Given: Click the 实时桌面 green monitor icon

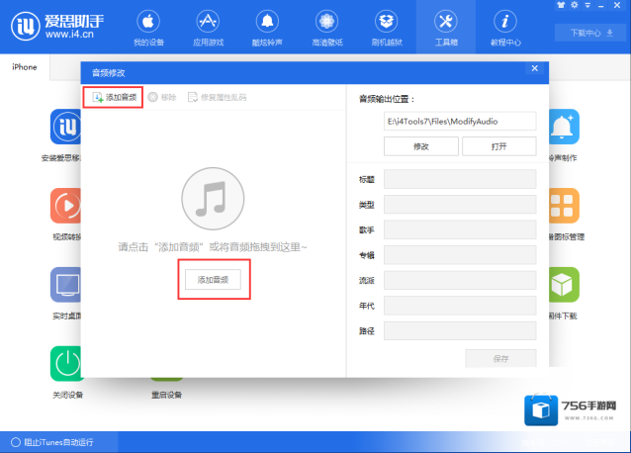Looking at the screenshot, I should 67,284.
